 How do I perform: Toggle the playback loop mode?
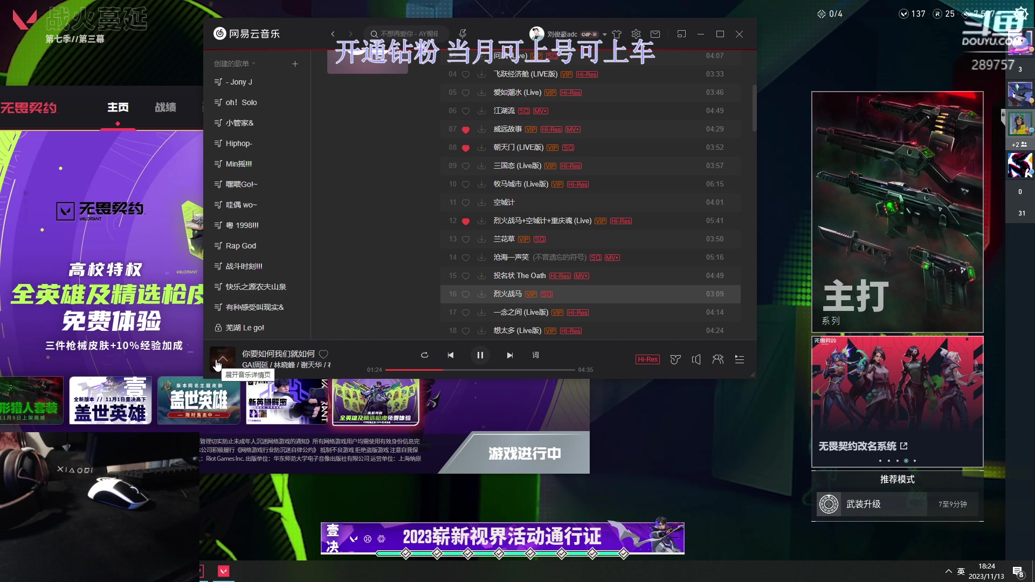pyautogui.click(x=425, y=355)
